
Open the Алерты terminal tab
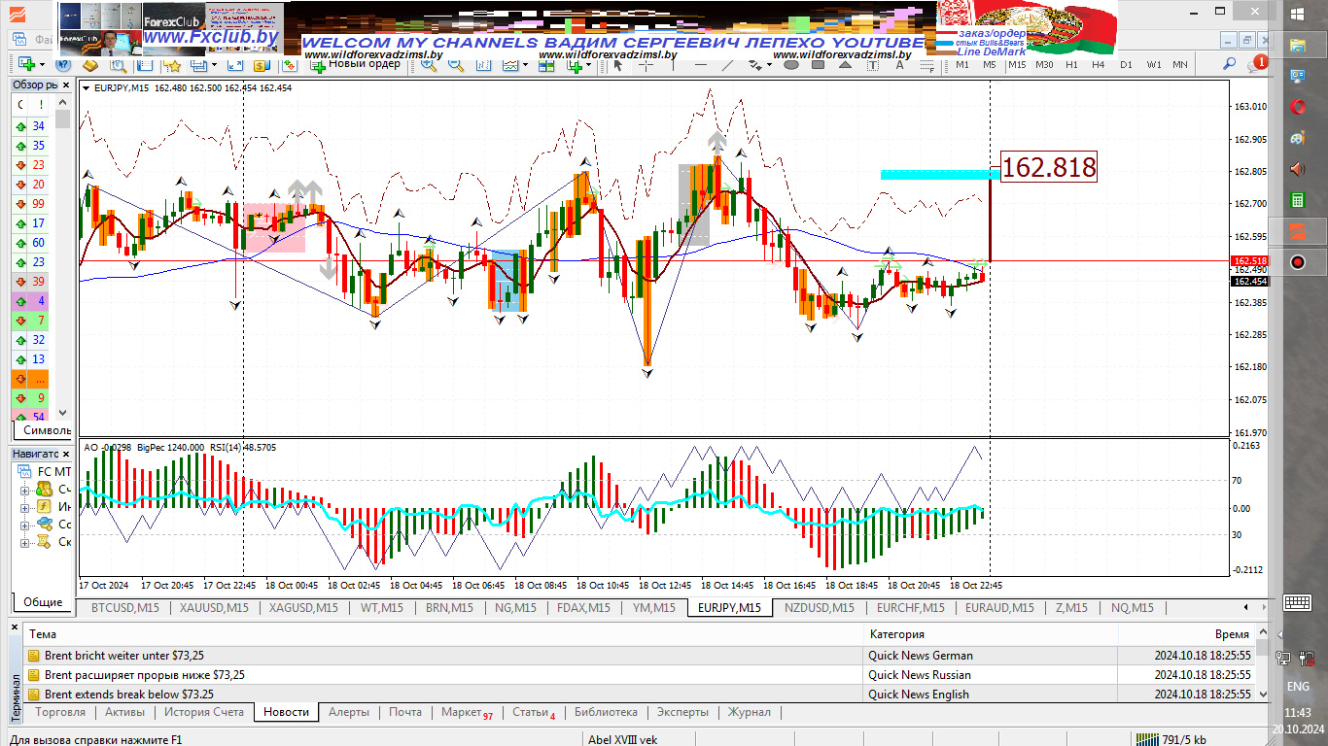click(x=349, y=712)
